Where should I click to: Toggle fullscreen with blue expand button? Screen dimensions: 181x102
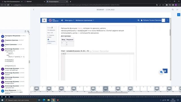click(179, 15)
